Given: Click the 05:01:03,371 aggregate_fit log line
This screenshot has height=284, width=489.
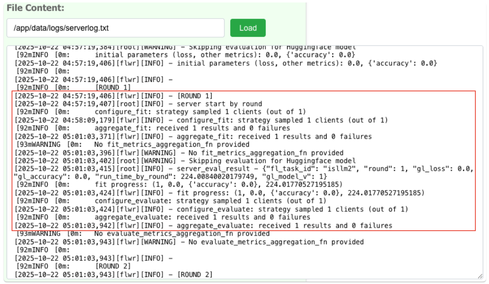Looking at the screenshot, I should click(193, 136).
